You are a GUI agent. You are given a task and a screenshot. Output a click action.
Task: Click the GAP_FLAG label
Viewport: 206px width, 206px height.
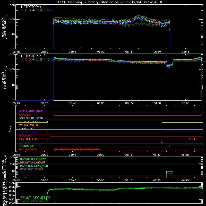click(x=25, y=115)
